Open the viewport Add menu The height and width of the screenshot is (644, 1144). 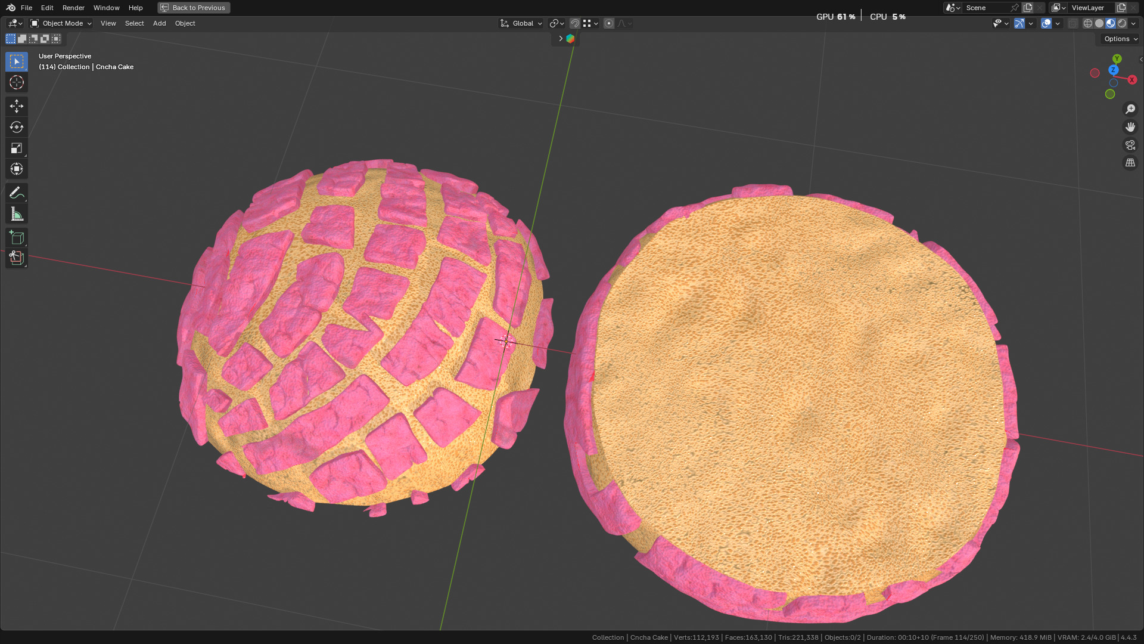point(159,23)
